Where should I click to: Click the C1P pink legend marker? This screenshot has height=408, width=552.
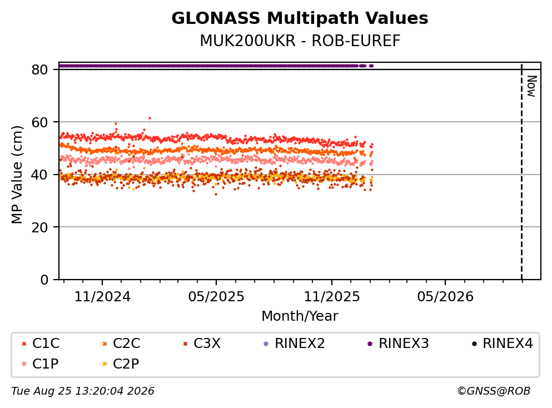pos(24,364)
